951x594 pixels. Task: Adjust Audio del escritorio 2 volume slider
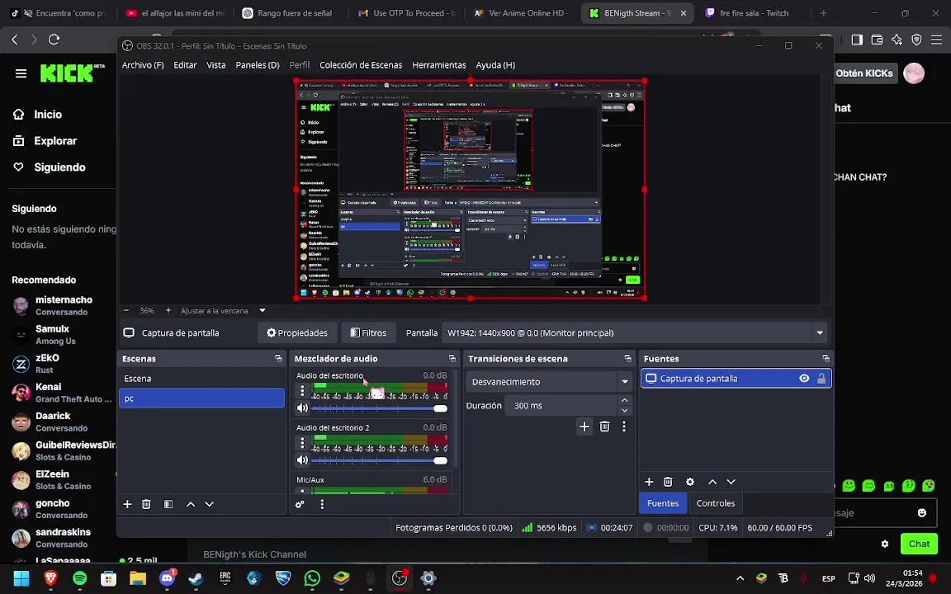(379, 460)
